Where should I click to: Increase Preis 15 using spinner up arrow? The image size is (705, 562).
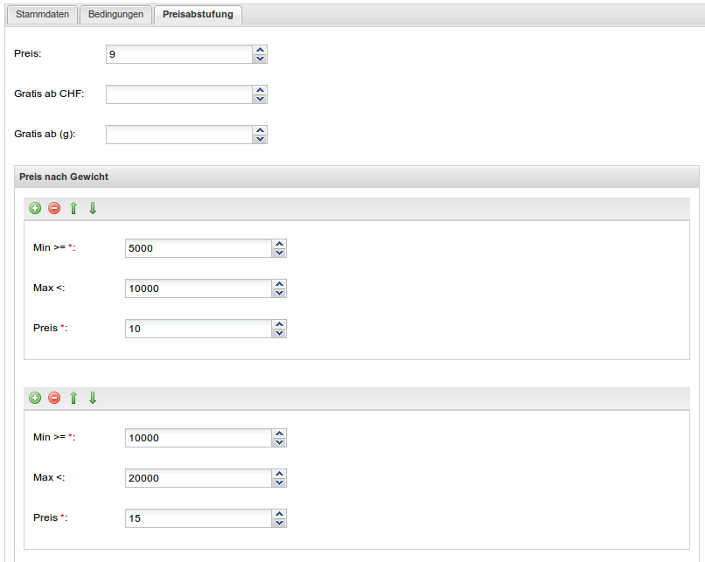(279, 514)
